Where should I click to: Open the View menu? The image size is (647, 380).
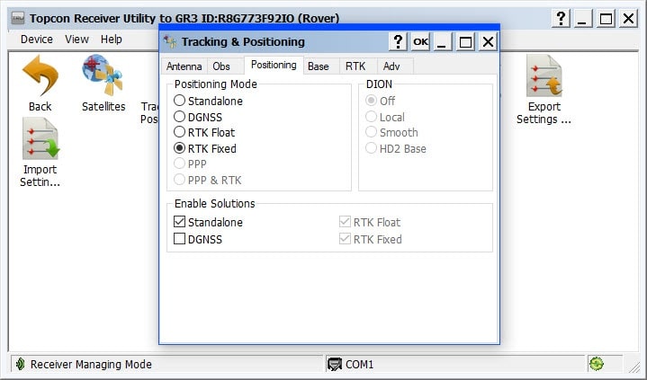point(76,40)
